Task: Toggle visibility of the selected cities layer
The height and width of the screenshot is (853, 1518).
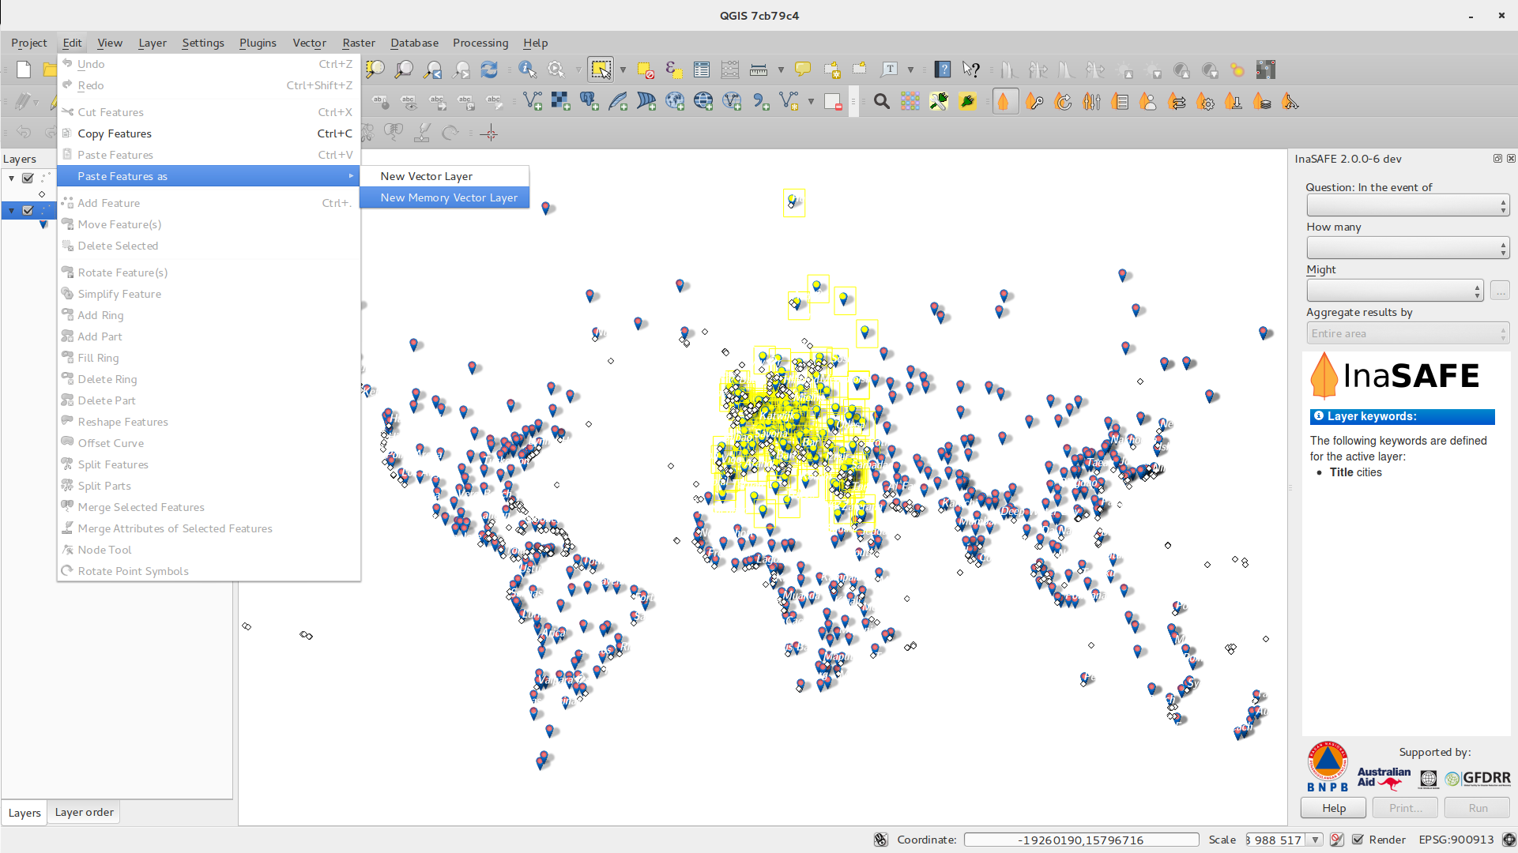Action: click(28, 210)
